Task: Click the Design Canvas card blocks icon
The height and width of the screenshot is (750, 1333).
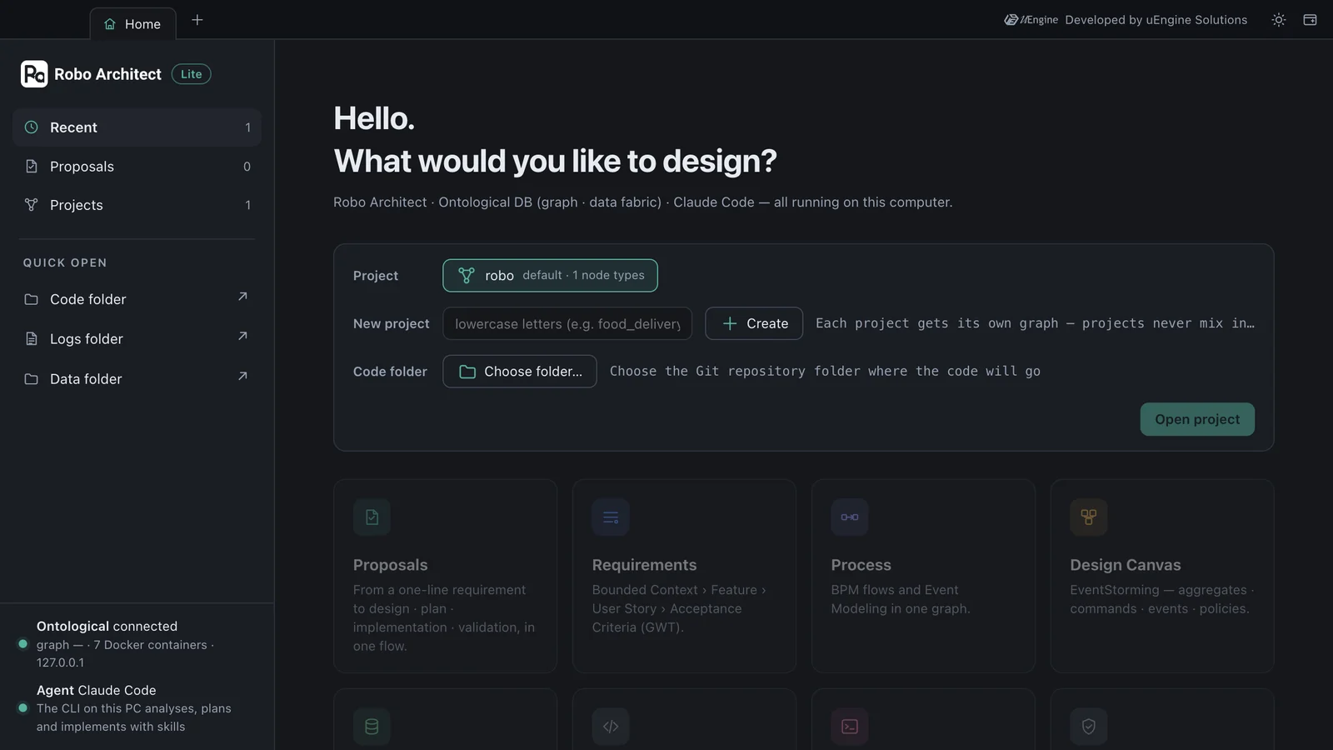Action: (x=1089, y=517)
